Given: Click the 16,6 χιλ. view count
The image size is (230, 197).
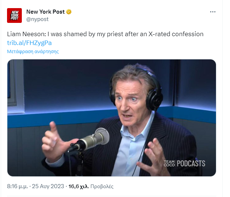Looking at the screenshot, I should click(x=79, y=186).
